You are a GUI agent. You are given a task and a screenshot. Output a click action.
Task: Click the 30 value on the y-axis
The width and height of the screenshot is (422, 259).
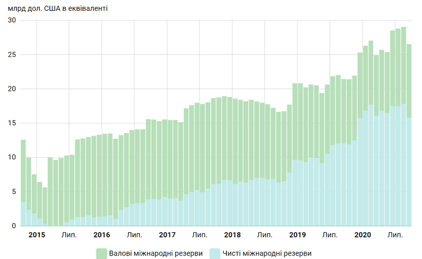coord(11,20)
